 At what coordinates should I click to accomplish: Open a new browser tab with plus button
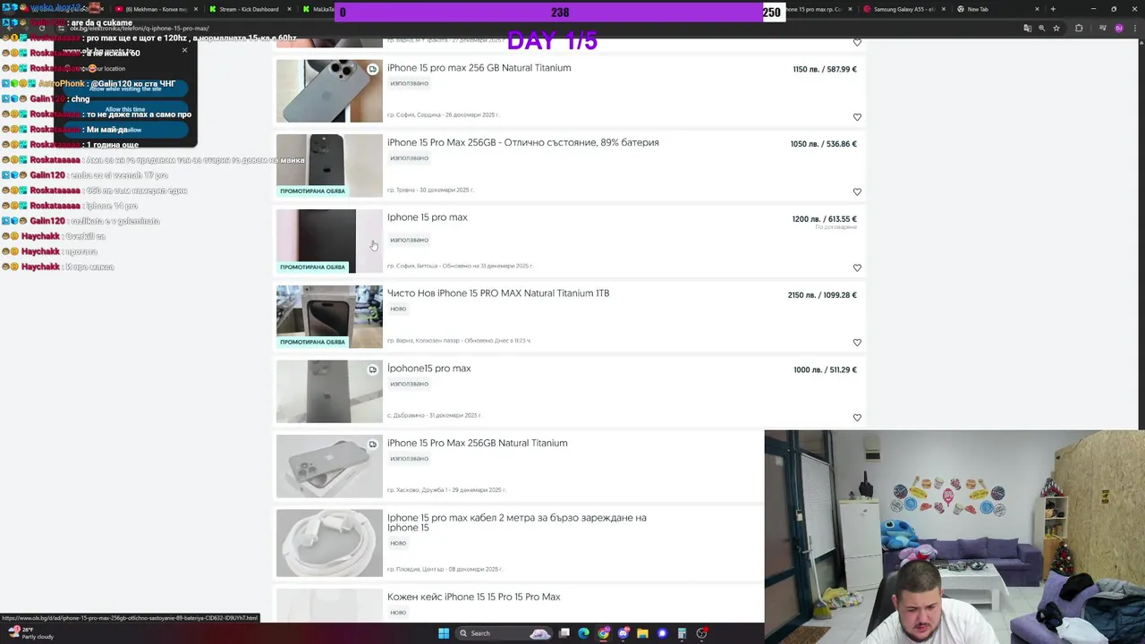(x=1053, y=9)
